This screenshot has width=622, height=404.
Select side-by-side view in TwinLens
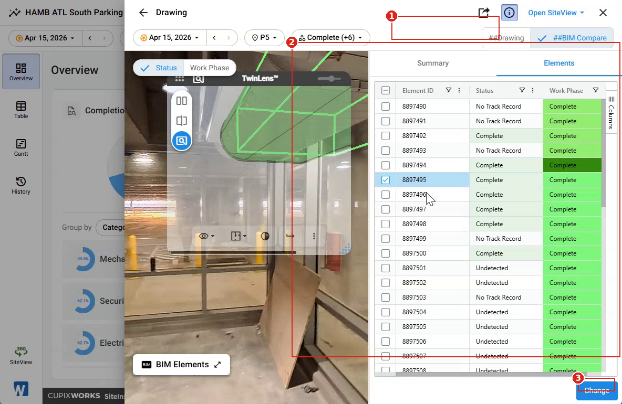point(182,101)
